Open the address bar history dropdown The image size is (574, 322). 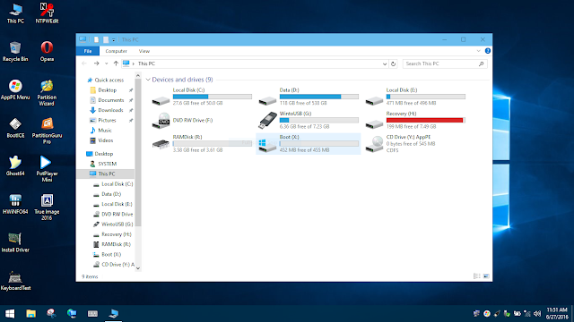coord(385,64)
